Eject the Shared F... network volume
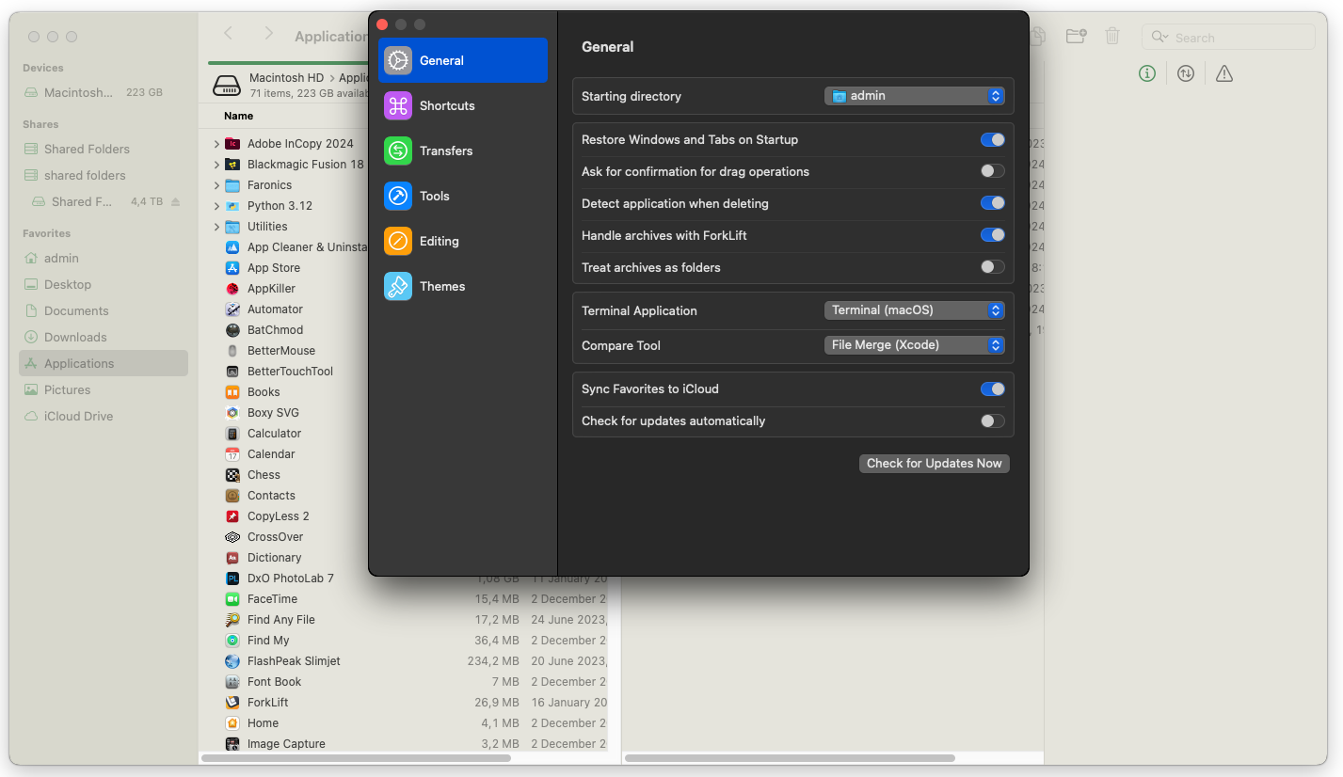The height and width of the screenshot is (777, 1343). (176, 202)
